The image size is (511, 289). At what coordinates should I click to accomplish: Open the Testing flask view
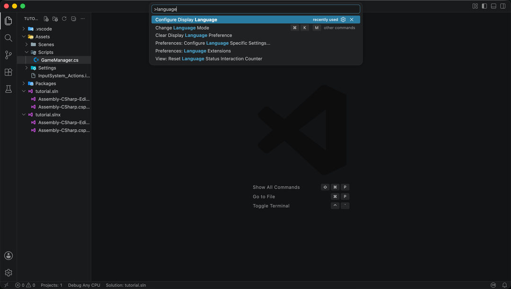9,89
